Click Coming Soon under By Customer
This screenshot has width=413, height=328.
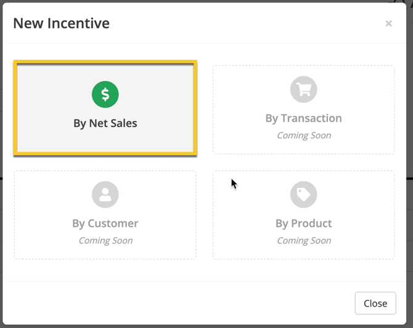tap(105, 240)
